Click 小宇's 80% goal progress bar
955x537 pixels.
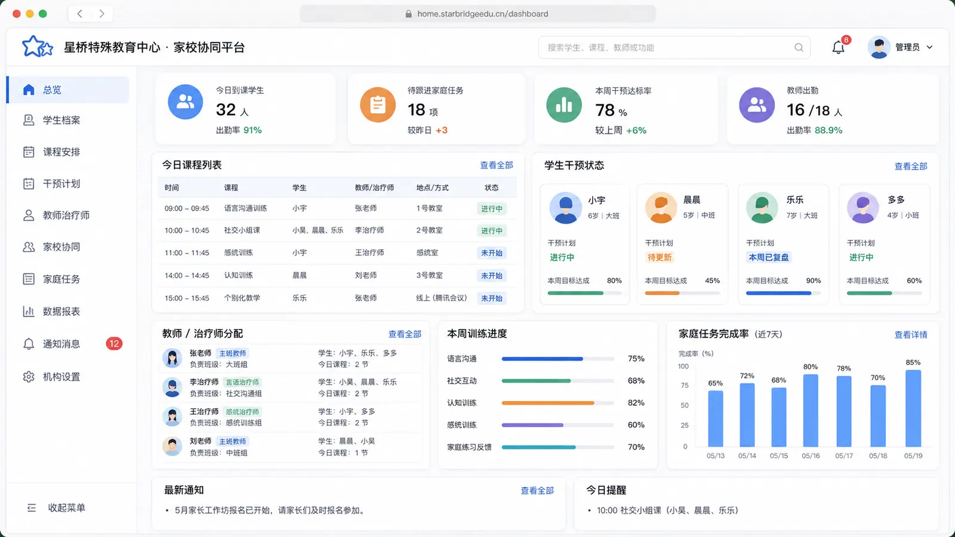[x=584, y=293]
